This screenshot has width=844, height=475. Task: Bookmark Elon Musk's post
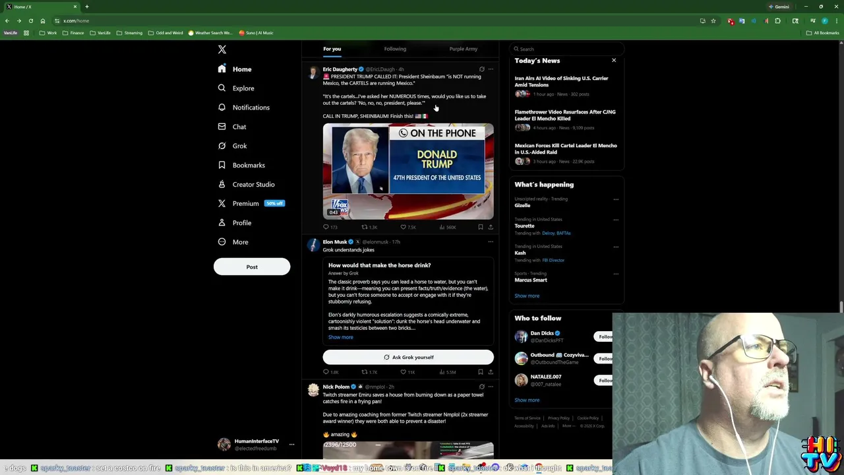481,372
